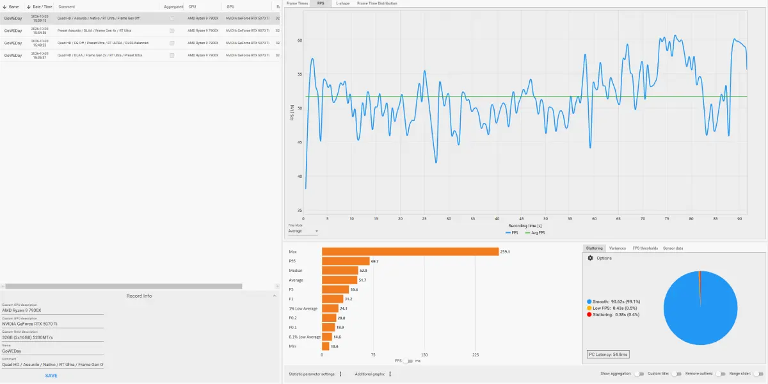Click the GPU column header
Screen dimensions: 768x384
pyautogui.click(x=230, y=6)
